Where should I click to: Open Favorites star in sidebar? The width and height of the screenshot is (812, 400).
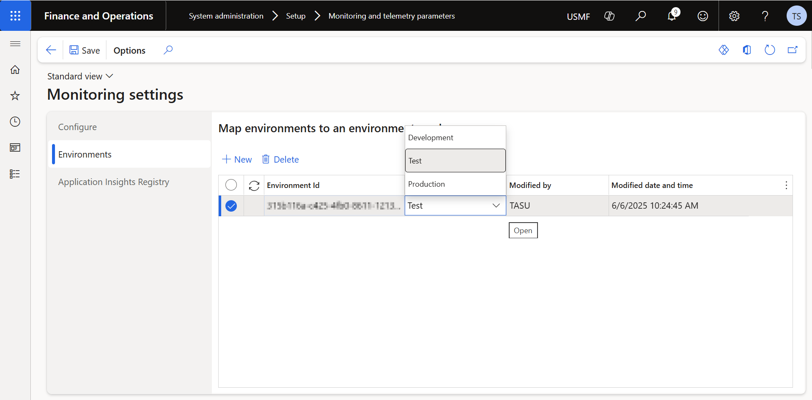pos(15,95)
